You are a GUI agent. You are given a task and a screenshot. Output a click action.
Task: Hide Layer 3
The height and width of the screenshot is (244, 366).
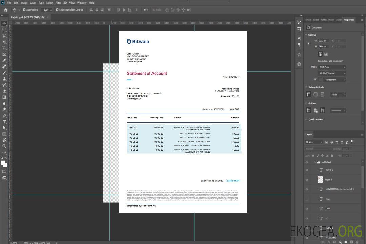point(307,180)
